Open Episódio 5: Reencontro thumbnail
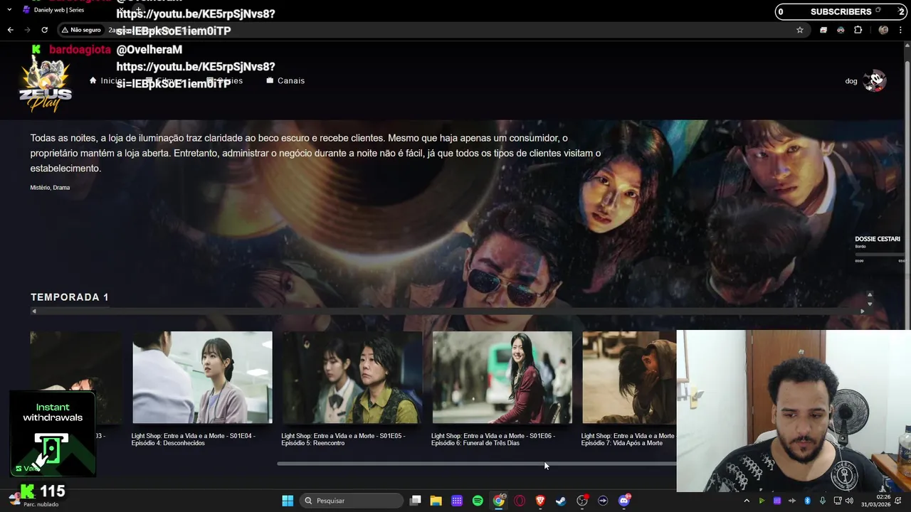This screenshot has height=512, width=911. pos(352,378)
